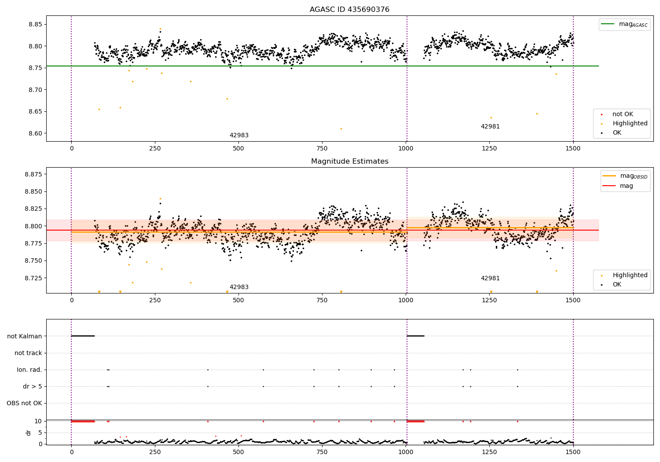Click obsid label 42981 in Magnitude Estimates plot
Image resolution: width=660 pixels, height=462 pixels.
490,279
